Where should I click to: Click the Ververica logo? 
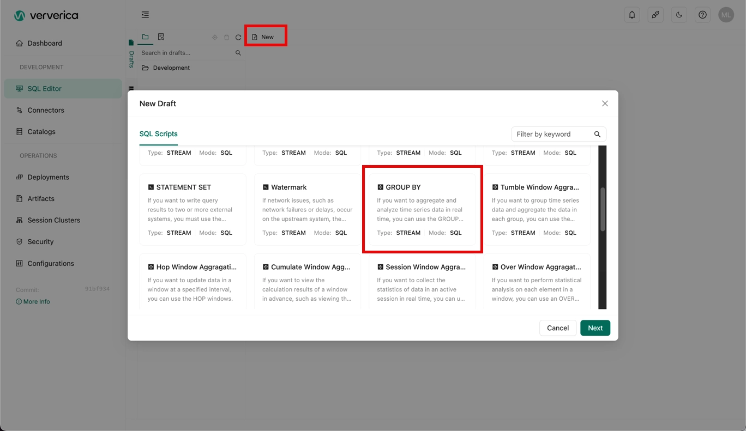pos(46,15)
